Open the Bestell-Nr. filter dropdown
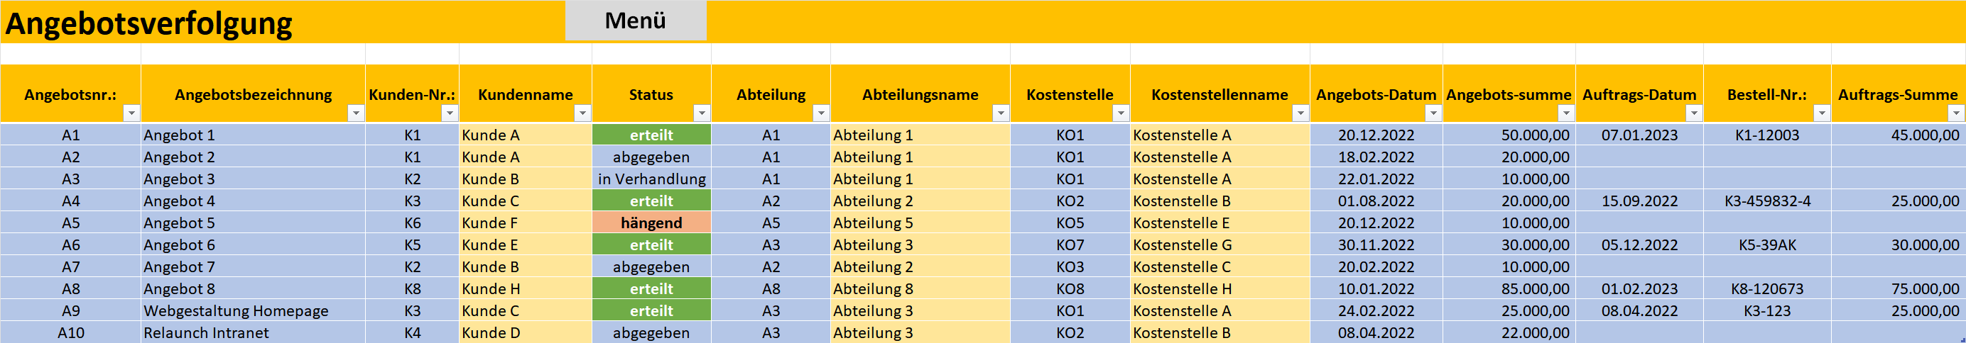Image resolution: width=1966 pixels, height=343 pixels. click(1822, 113)
